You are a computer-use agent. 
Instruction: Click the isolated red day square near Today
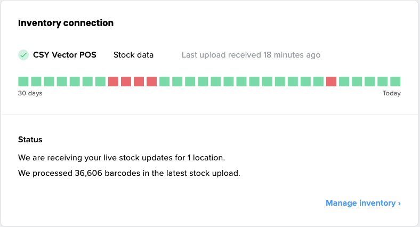pyautogui.click(x=331, y=82)
